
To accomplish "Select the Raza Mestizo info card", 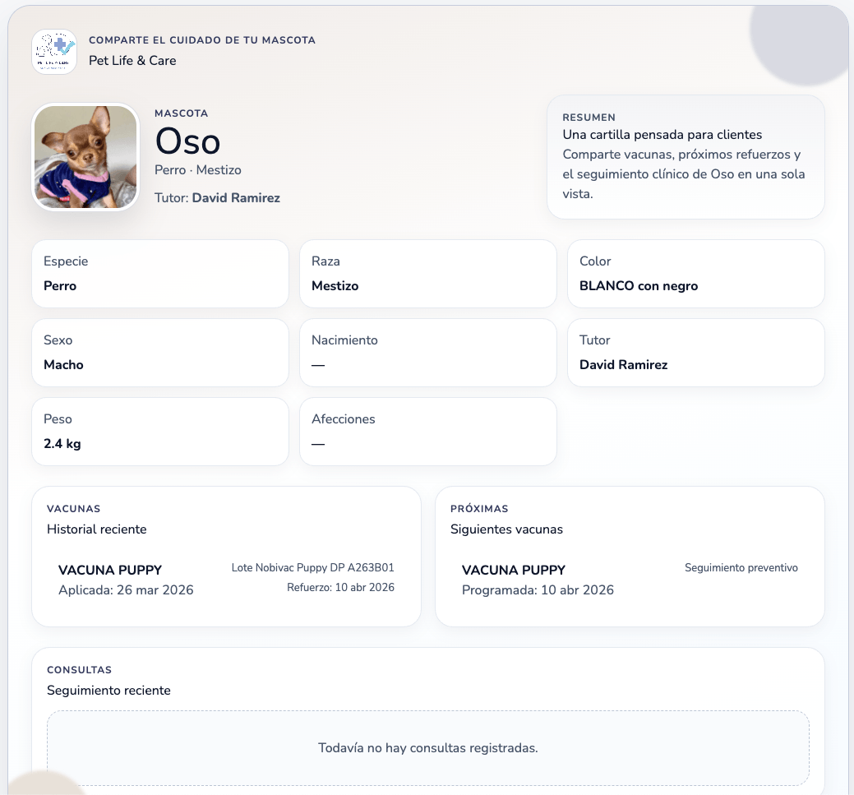I will click(x=427, y=274).
